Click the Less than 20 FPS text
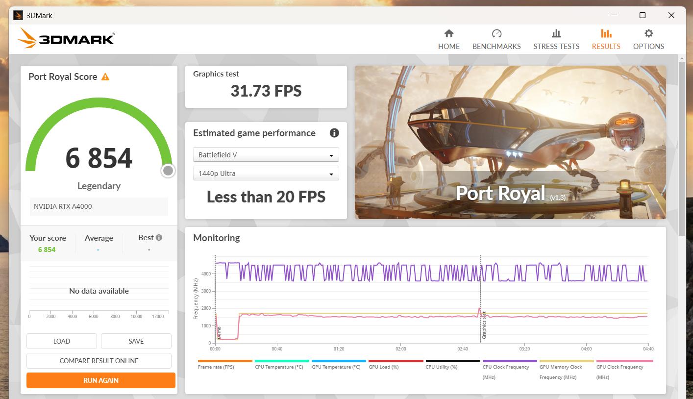 pos(266,197)
